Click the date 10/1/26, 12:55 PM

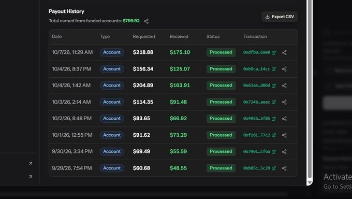(x=72, y=135)
